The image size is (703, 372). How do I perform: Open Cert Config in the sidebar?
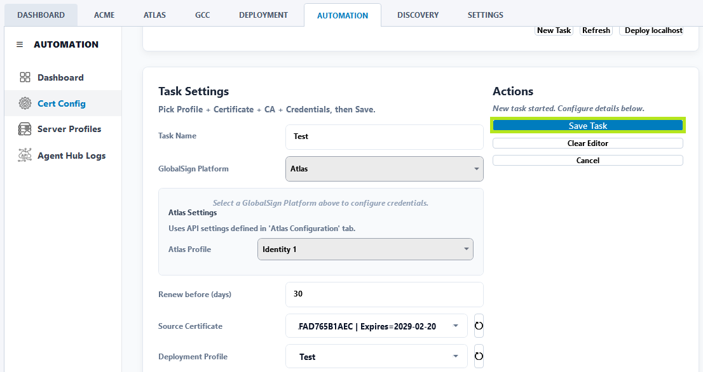[63, 103]
